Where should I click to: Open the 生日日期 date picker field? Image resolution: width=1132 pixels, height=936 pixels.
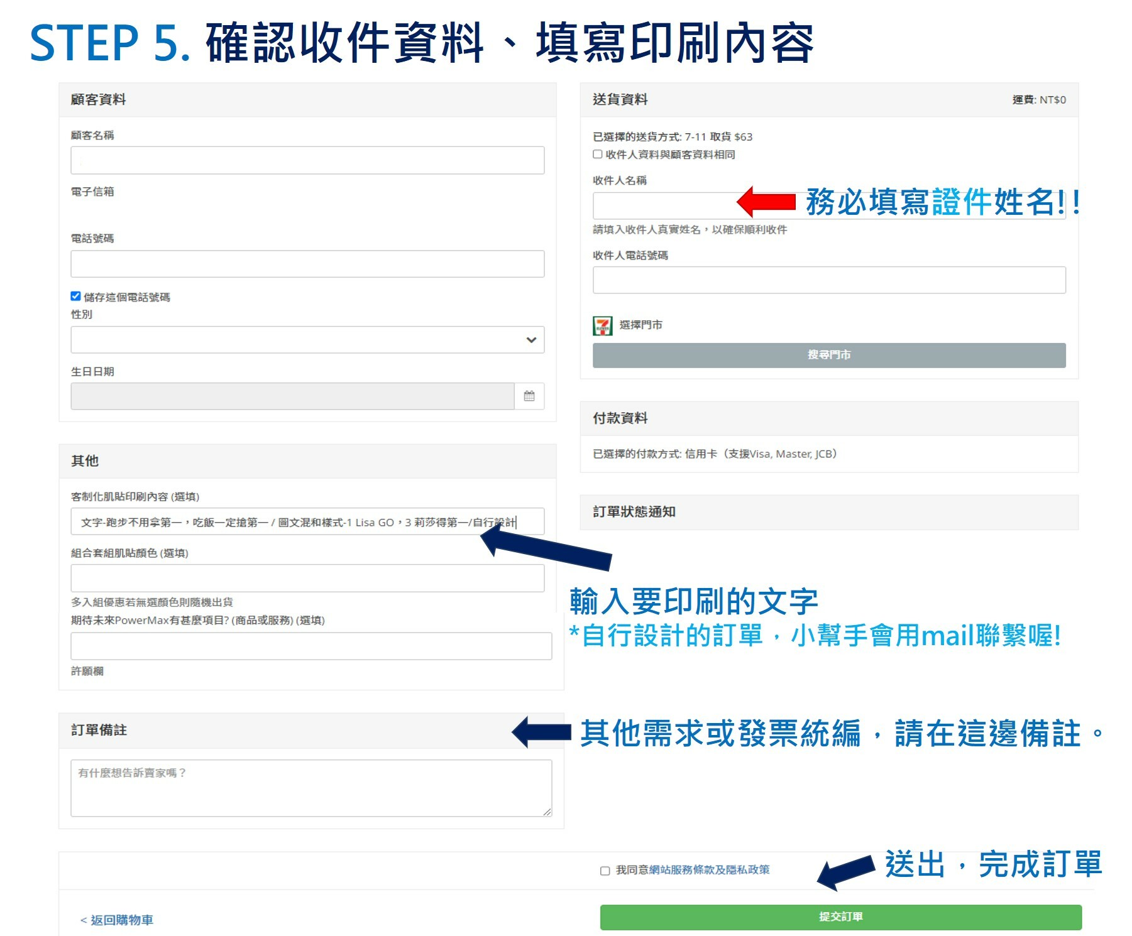point(292,396)
